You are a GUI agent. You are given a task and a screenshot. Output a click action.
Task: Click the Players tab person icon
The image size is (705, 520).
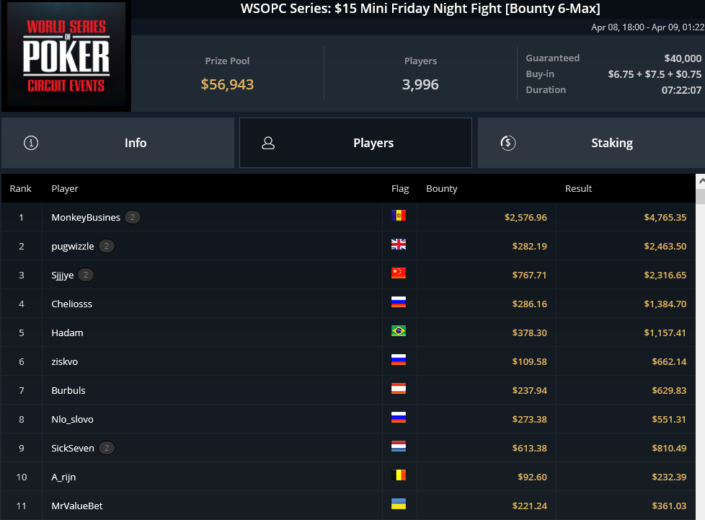pyautogui.click(x=268, y=143)
